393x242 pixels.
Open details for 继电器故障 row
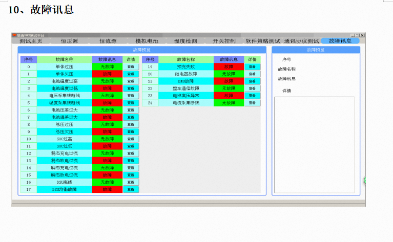click(x=252, y=74)
